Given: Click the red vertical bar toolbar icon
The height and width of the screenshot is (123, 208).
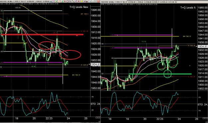Looking at the screenshot, I should pyautogui.click(x=65, y=1).
